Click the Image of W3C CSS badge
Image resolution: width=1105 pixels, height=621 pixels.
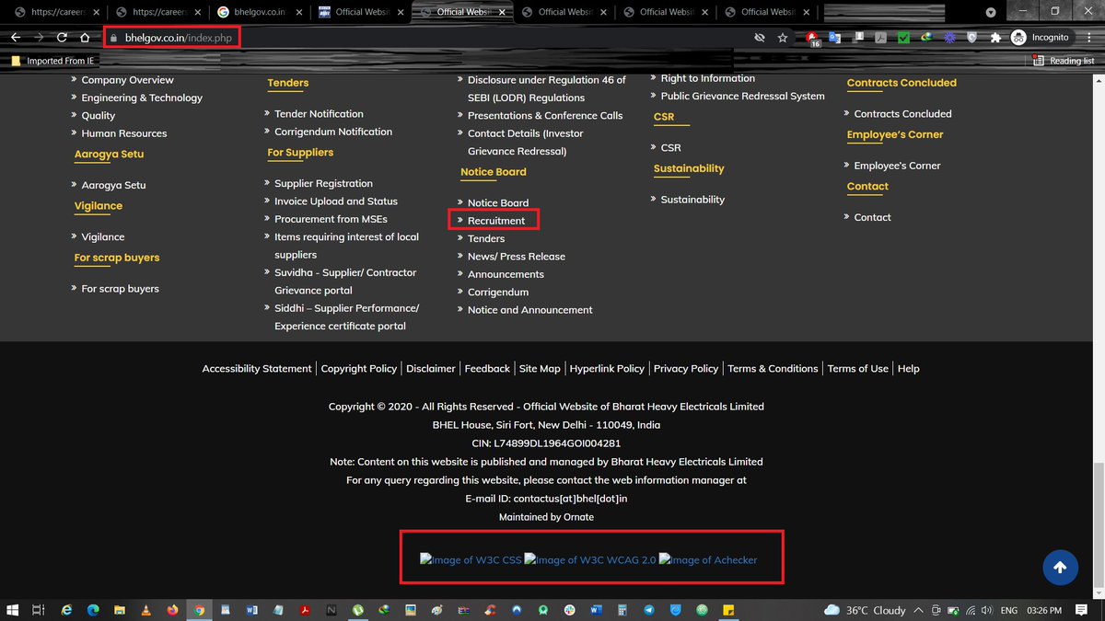471,559
